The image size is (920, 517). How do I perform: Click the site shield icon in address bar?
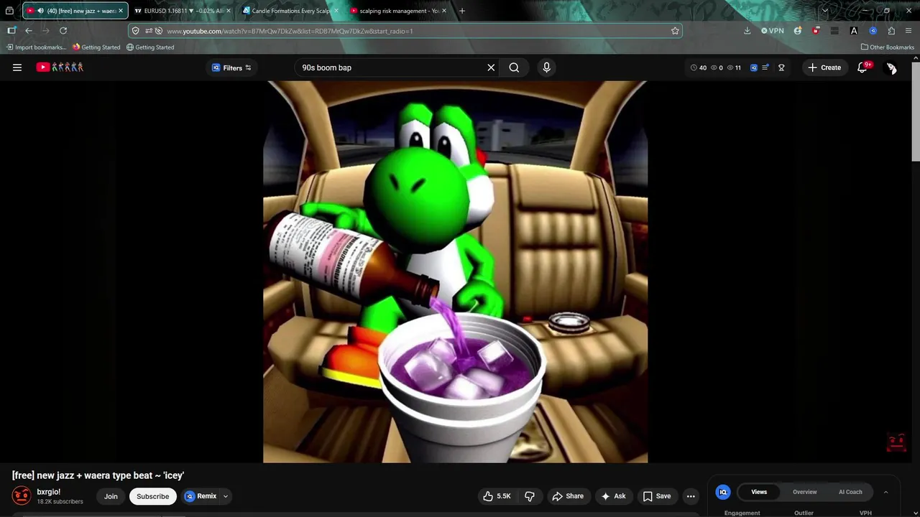136,31
